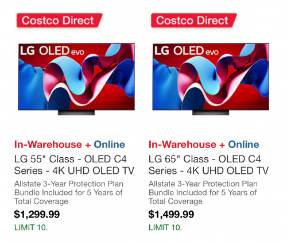Image resolution: width=287 pixels, height=245 pixels.
Task: Click In-Warehouse + Online label for 65" TV
Action: [204, 145]
